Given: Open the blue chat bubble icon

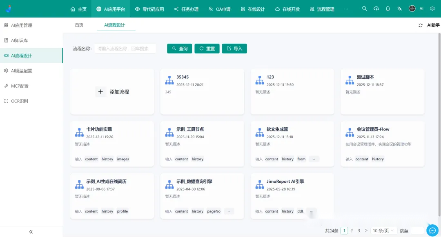Looking at the screenshot, I should point(432,230).
